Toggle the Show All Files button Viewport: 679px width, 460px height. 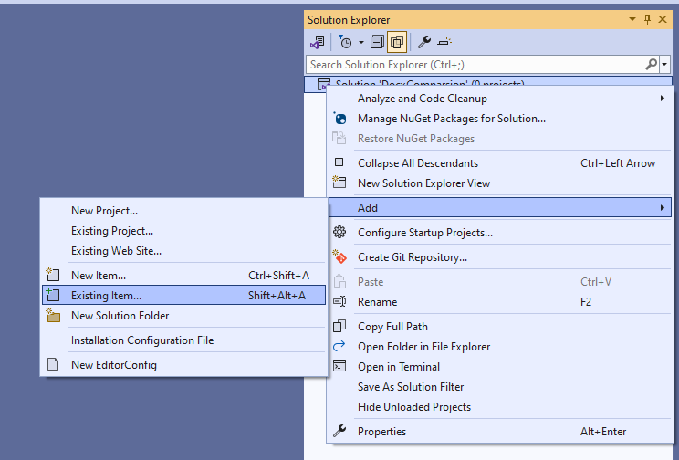pyautogui.click(x=397, y=42)
